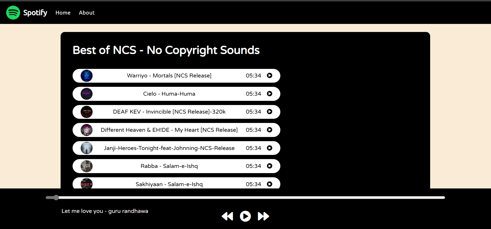491x229 pixels.
Task: Open the About page
Action: point(87,12)
